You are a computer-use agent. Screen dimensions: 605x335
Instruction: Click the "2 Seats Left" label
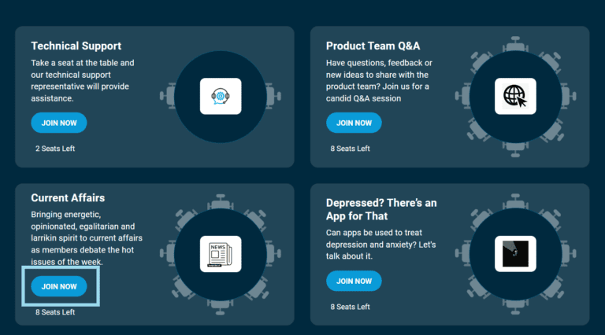pyautogui.click(x=55, y=148)
